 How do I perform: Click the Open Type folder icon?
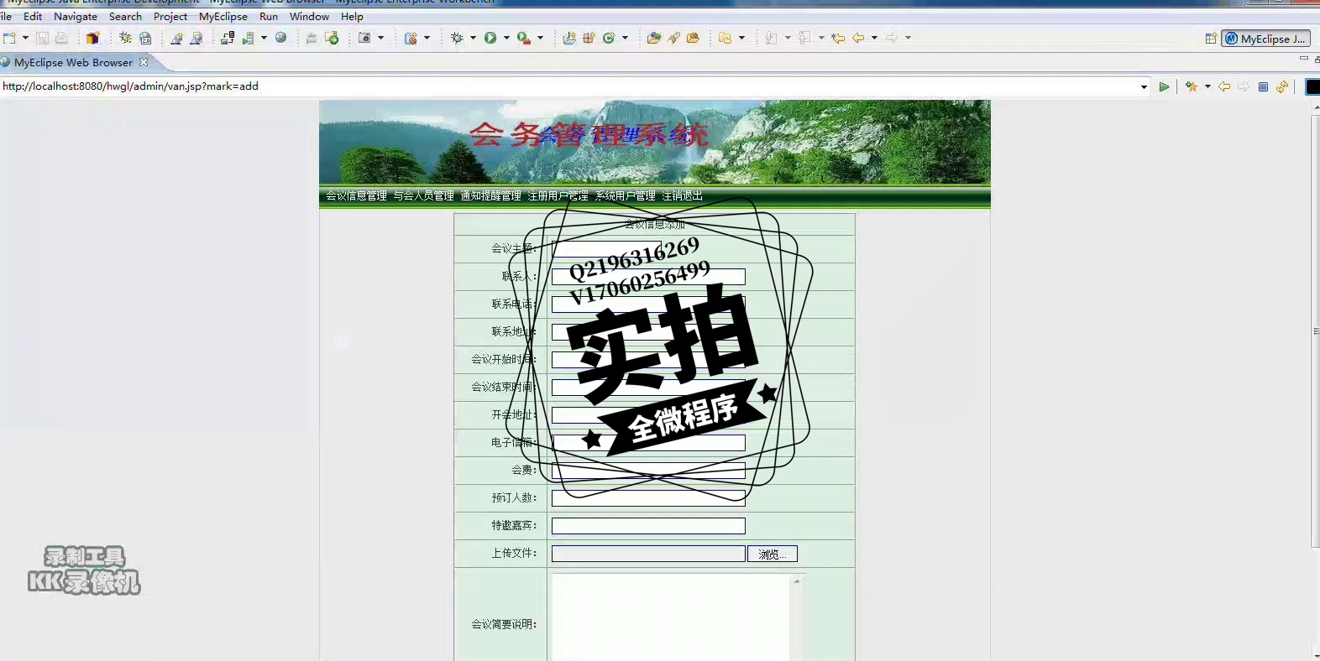(653, 38)
